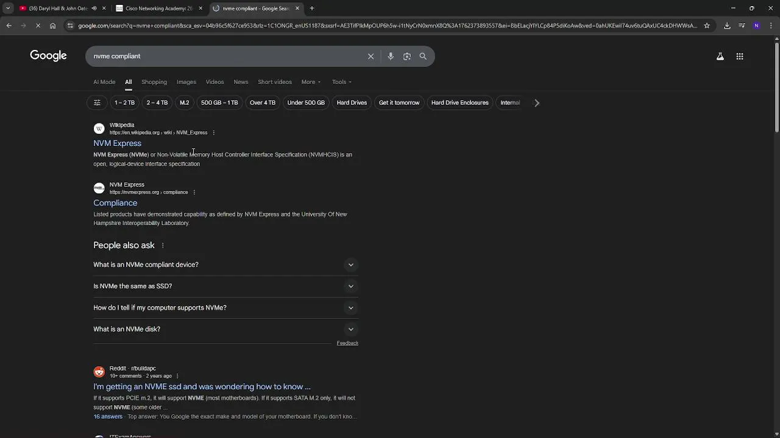The width and height of the screenshot is (780, 438).
Task: Toggle the Hard Drives filter chip
Action: click(x=352, y=103)
